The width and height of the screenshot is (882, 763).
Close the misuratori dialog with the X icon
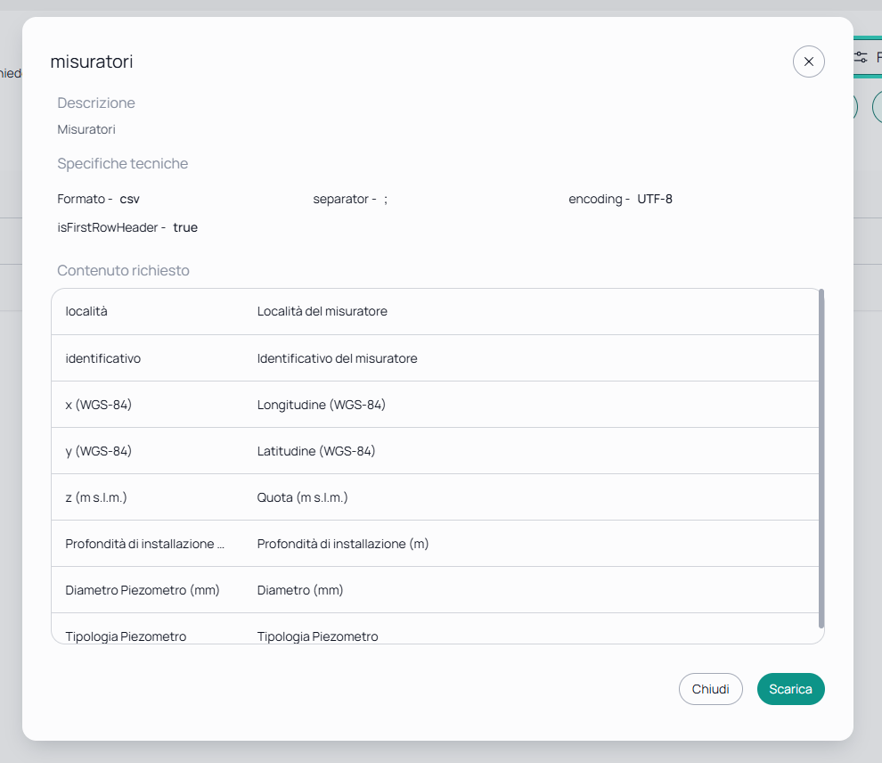808,62
